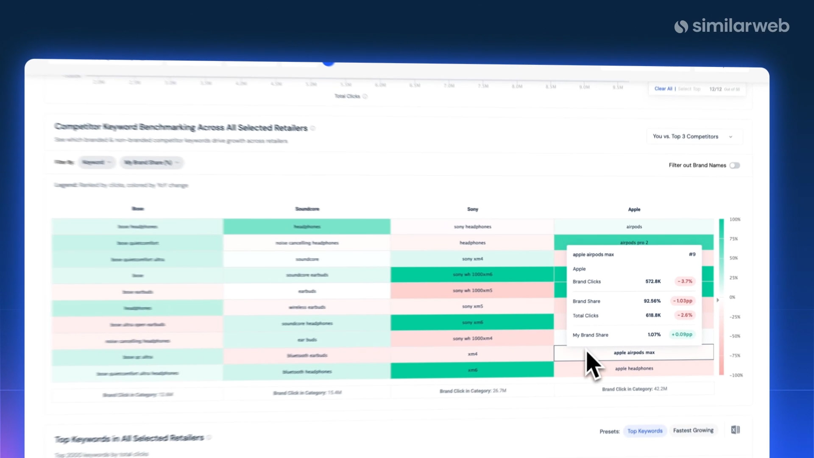Image resolution: width=814 pixels, height=458 pixels.
Task: Click the heatmap color scale bar
Action: tap(721, 297)
